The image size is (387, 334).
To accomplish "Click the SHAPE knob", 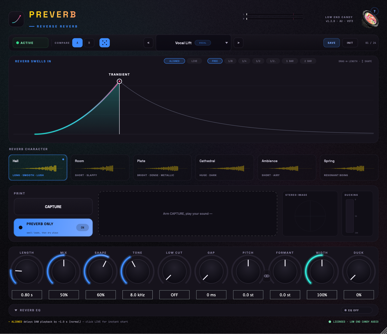I will pos(101,271).
